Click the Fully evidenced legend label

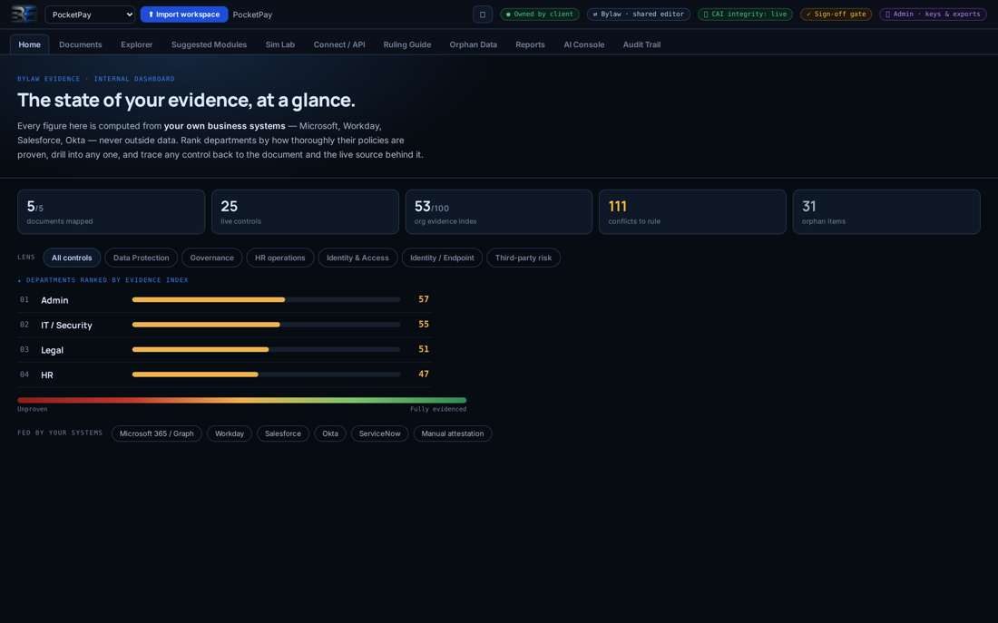click(438, 409)
